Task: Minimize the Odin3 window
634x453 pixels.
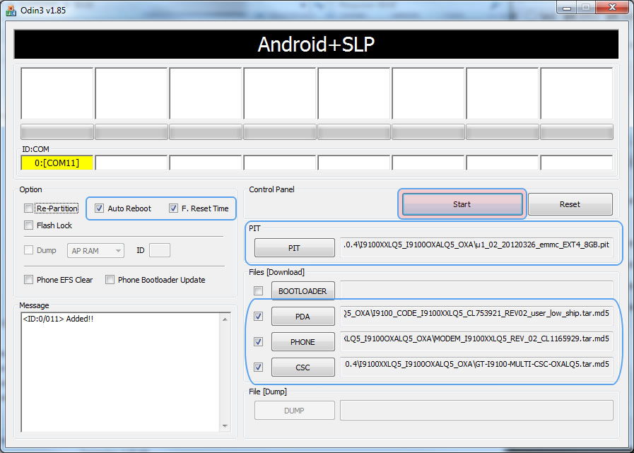Action: click(567, 8)
